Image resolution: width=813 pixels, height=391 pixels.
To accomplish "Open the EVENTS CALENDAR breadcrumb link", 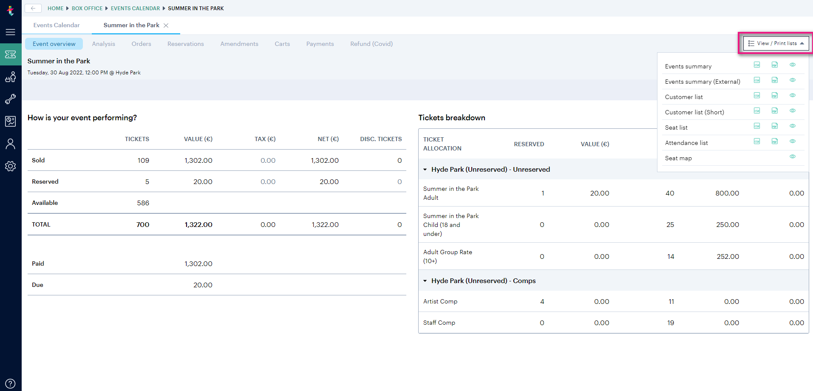I will [x=135, y=8].
